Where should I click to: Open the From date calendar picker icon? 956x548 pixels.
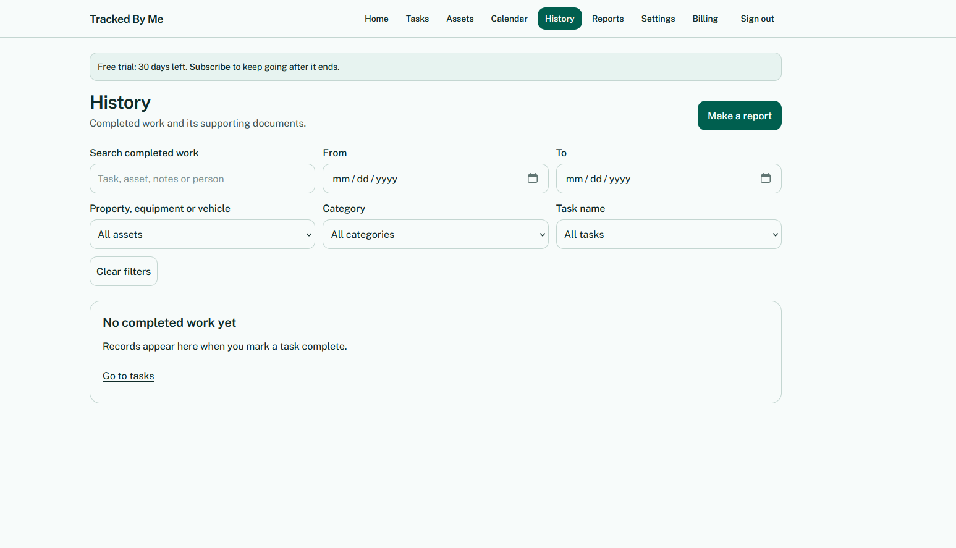tap(533, 178)
